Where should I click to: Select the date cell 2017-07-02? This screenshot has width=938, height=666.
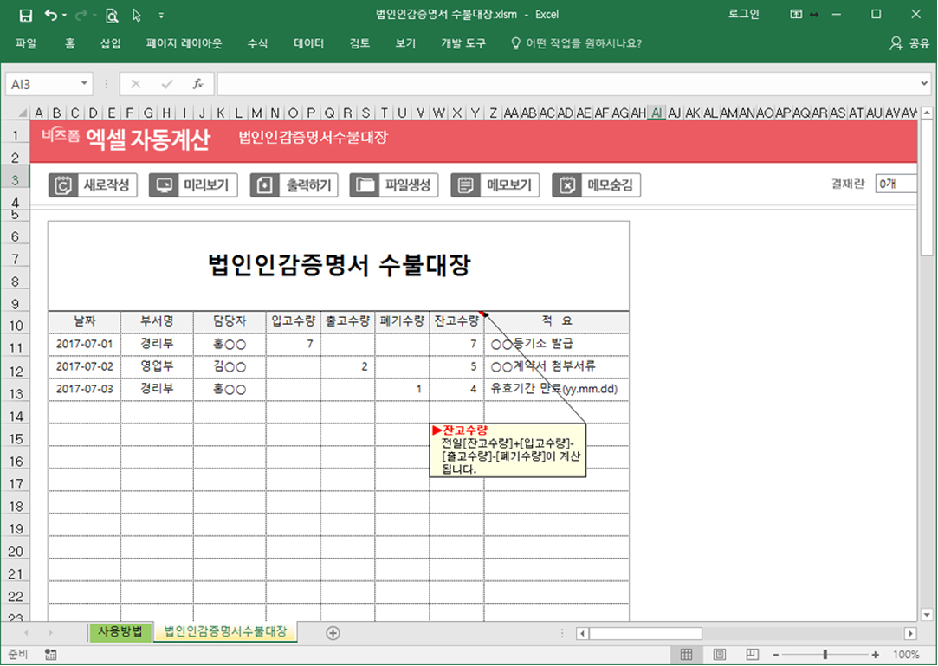84,366
